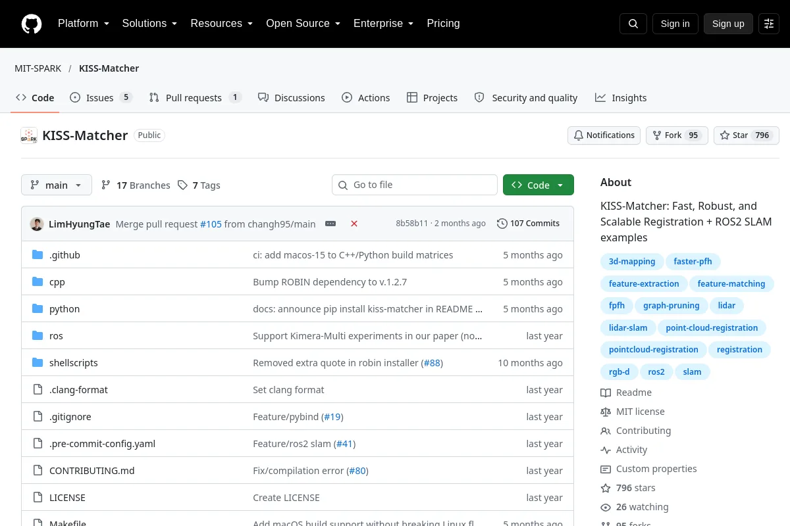Star the repository with Star button

pos(747,135)
